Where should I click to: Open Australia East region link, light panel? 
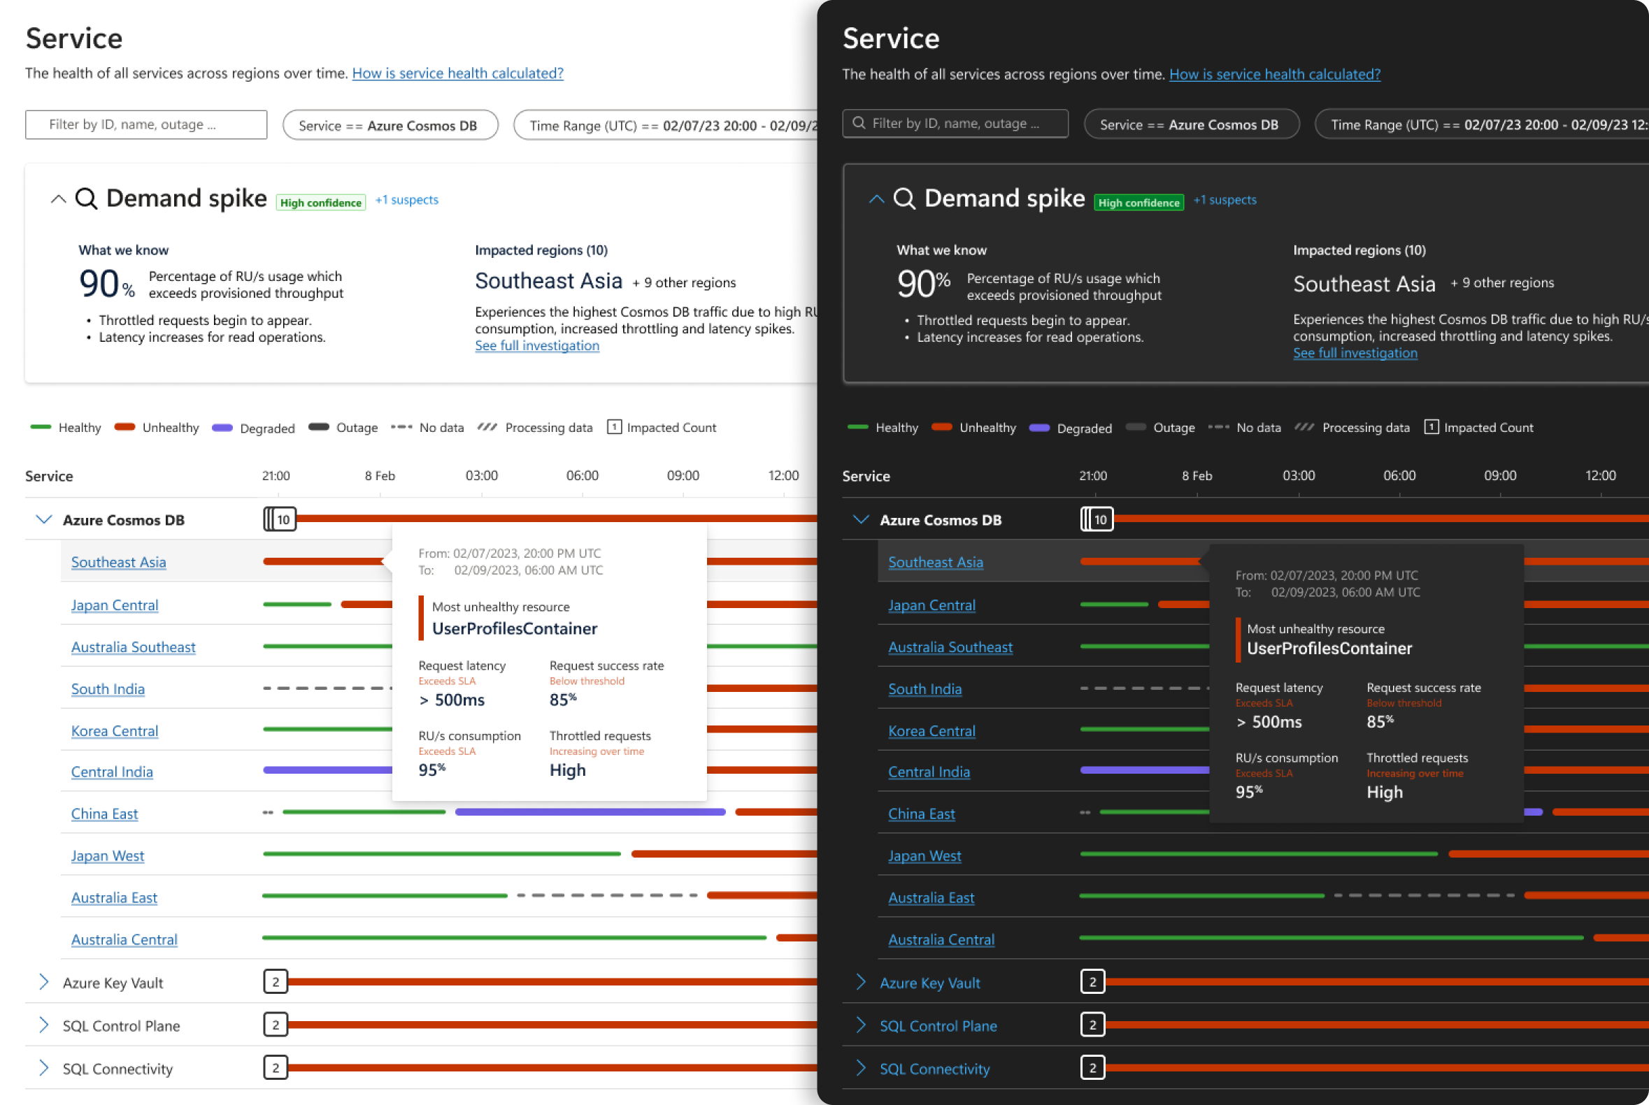(x=114, y=898)
